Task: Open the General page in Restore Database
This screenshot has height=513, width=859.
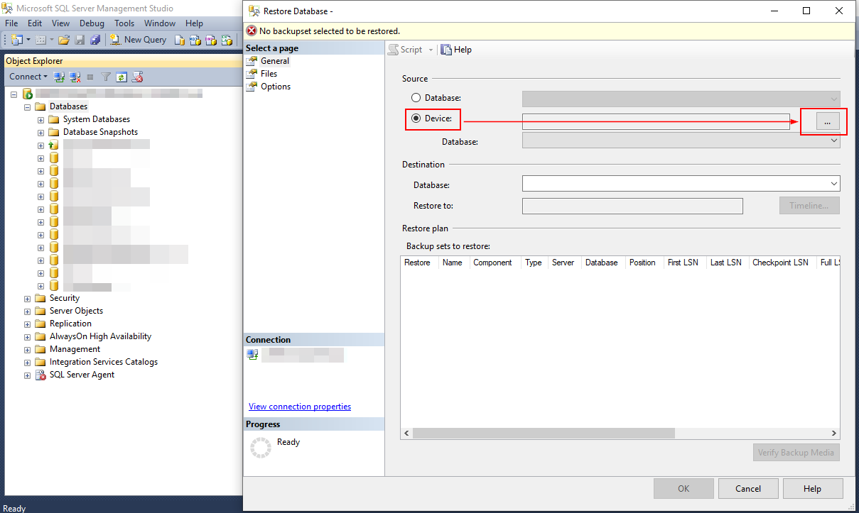Action: pyautogui.click(x=274, y=61)
